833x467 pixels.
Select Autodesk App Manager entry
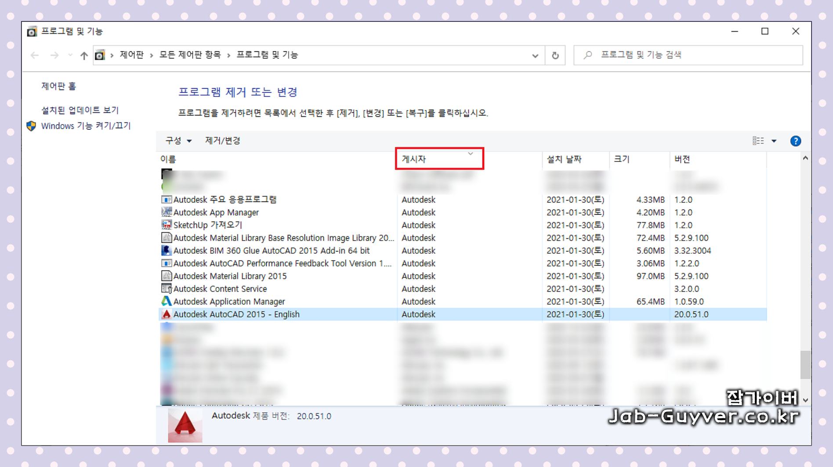pos(463,212)
